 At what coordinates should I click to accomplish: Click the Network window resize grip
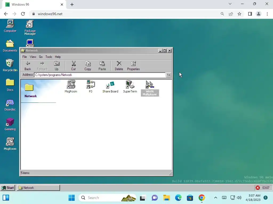(x=170, y=173)
